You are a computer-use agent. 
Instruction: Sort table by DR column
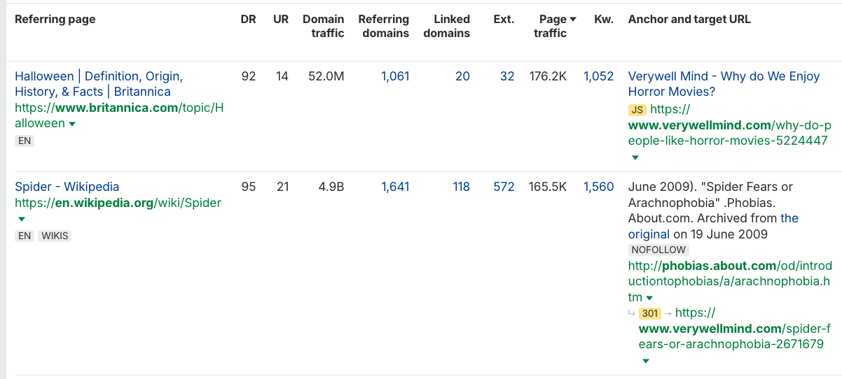coord(248,20)
